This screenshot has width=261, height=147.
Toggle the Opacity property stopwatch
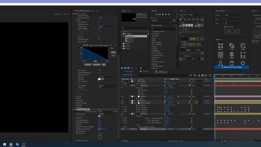click(79, 70)
